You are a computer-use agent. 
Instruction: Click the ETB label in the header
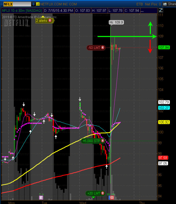click(140, 4)
